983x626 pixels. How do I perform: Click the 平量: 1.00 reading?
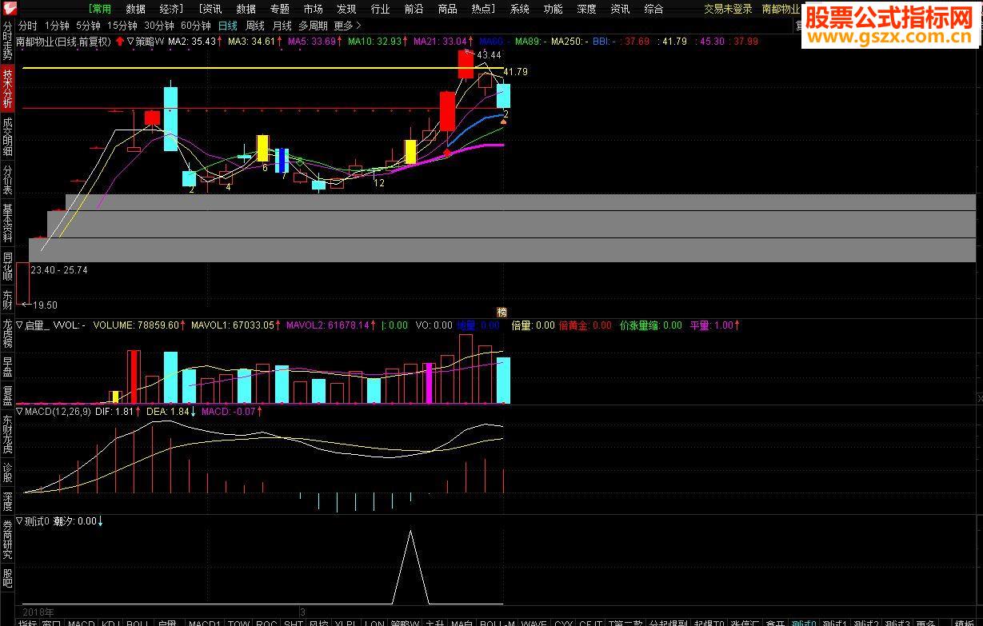pos(711,325)
